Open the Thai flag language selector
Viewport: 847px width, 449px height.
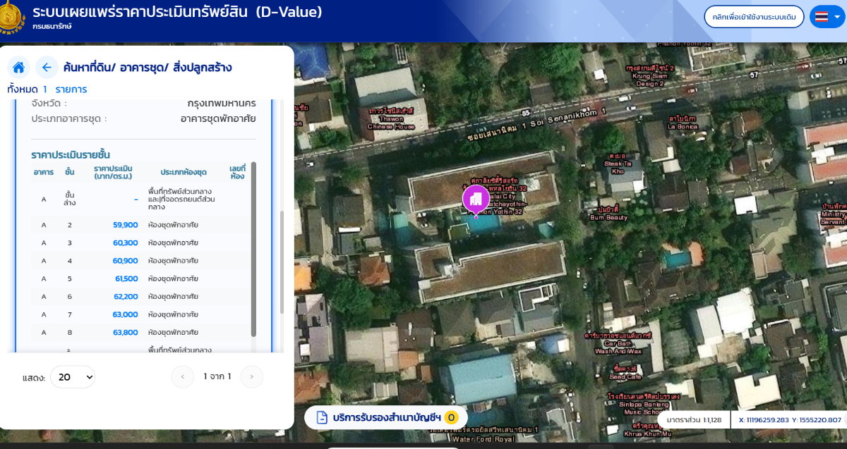827,17
